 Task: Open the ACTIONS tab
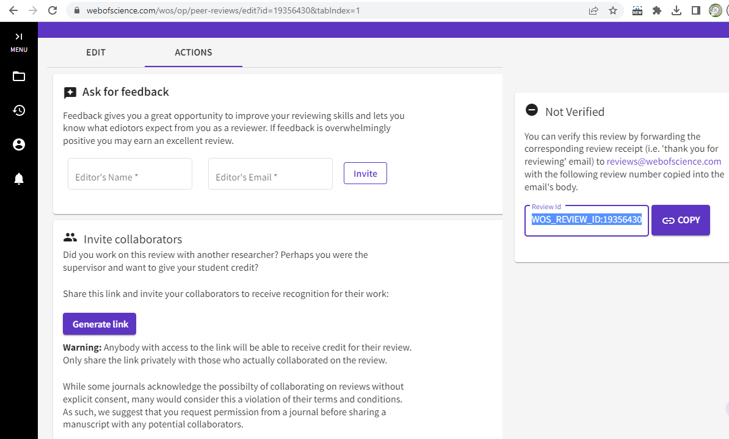pos(193,52)
